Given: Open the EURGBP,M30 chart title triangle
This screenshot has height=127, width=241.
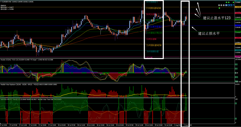Looking at the screenshot, I should pos(2,1).
